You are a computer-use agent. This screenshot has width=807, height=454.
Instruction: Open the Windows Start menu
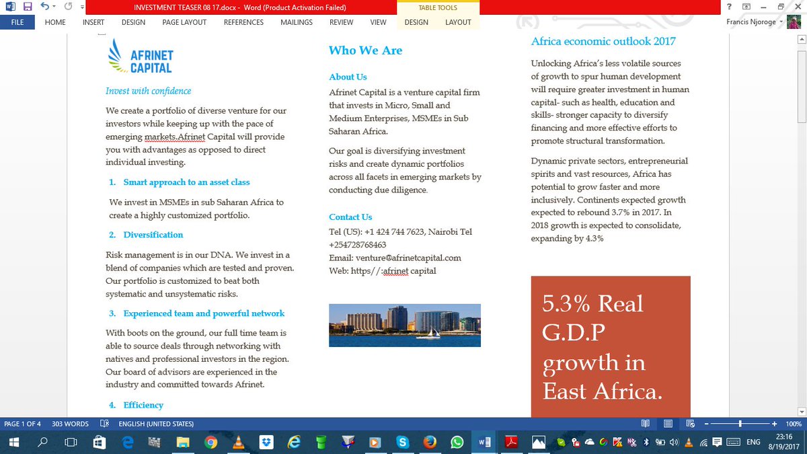coord(14,442)
